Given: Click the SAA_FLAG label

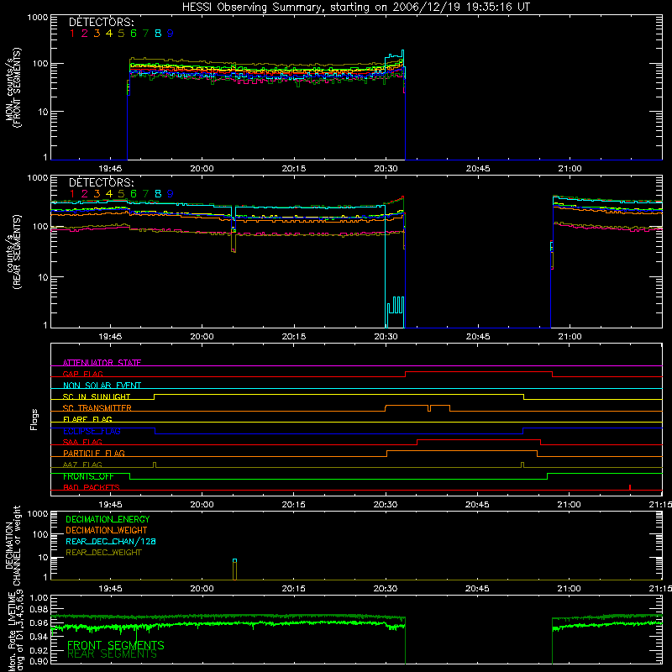Looking at the screenshot, I should click(x=82, y=442).
